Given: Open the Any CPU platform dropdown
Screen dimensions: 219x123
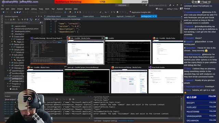Looking at the screenshot, I should pos(43,12).
